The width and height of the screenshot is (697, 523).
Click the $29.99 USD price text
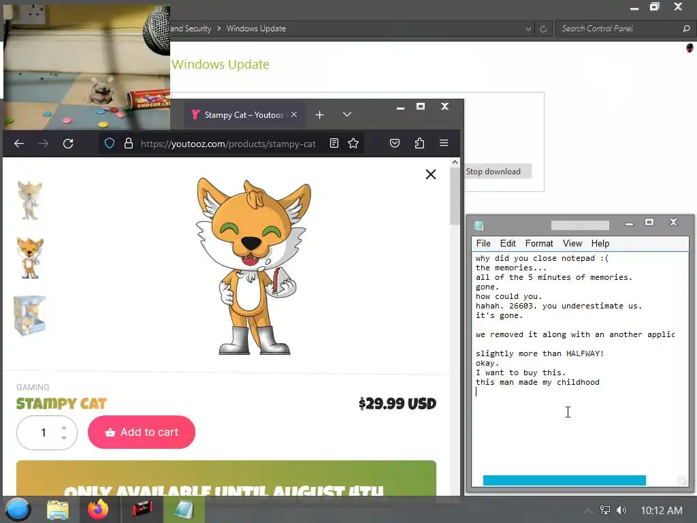398,403
